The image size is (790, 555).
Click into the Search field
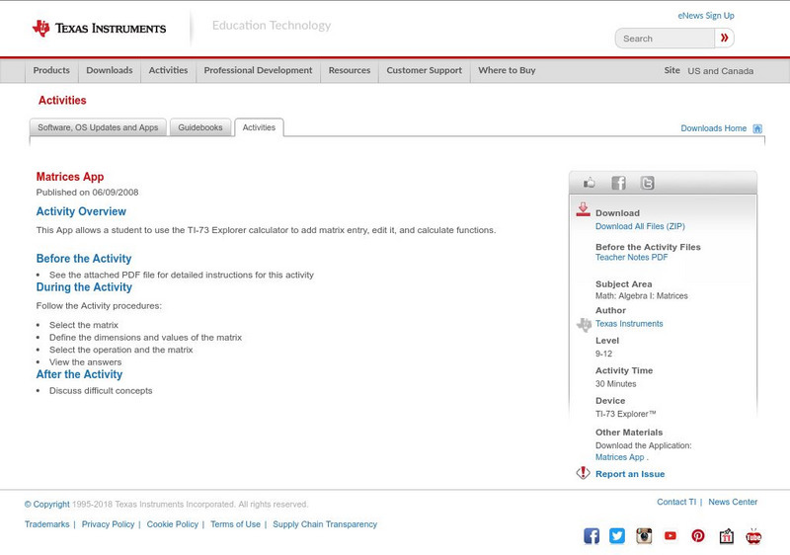pyautogui.click(x=665, y=39)
